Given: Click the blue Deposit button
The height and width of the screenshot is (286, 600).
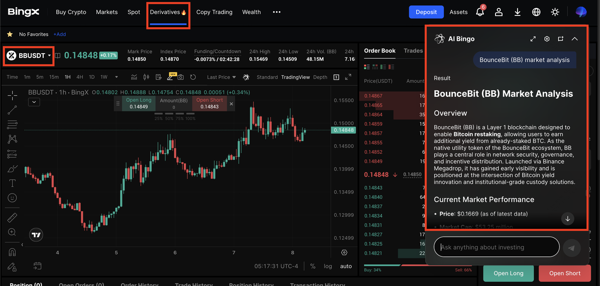Looking at the screenshot, I should click(426, 12).
